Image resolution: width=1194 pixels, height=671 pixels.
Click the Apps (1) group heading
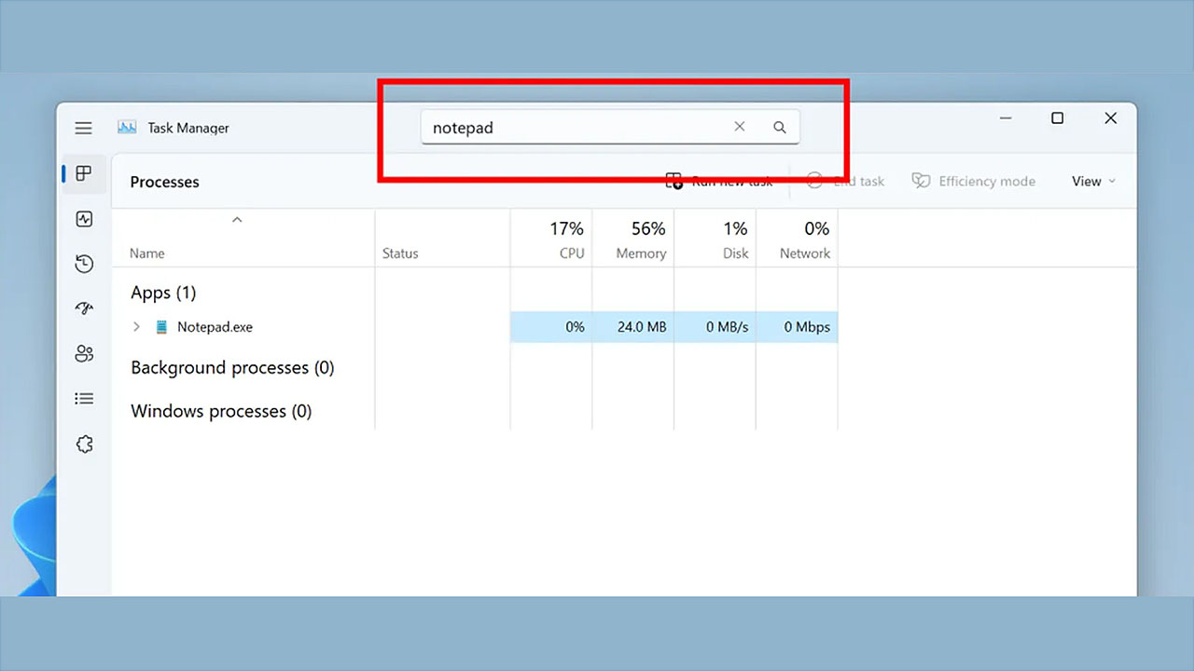pos(163,293)
